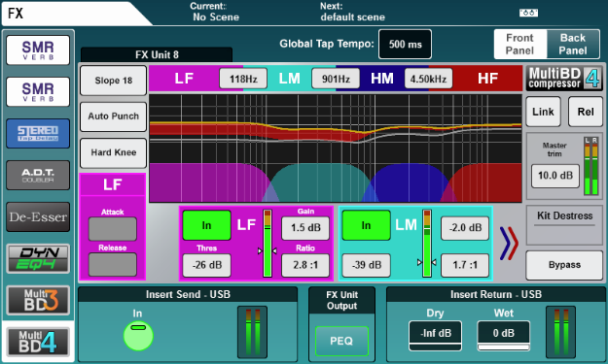Switch to Front Panel view

[520, 44]
